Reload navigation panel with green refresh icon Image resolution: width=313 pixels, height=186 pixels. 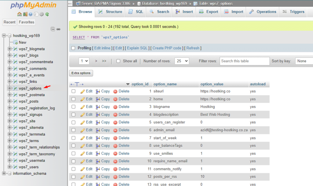pos(47,14)
